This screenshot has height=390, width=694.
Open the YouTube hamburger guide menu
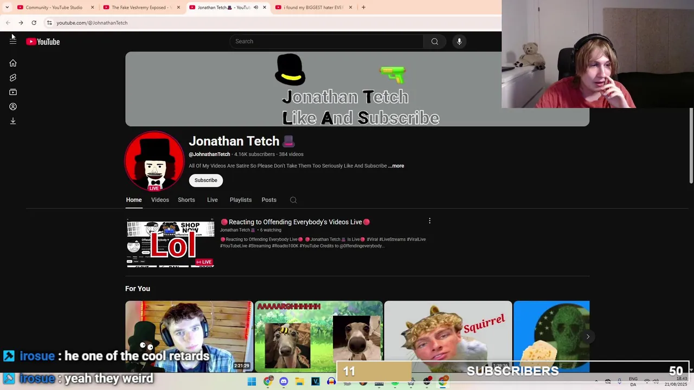click(x=13, y=42)
